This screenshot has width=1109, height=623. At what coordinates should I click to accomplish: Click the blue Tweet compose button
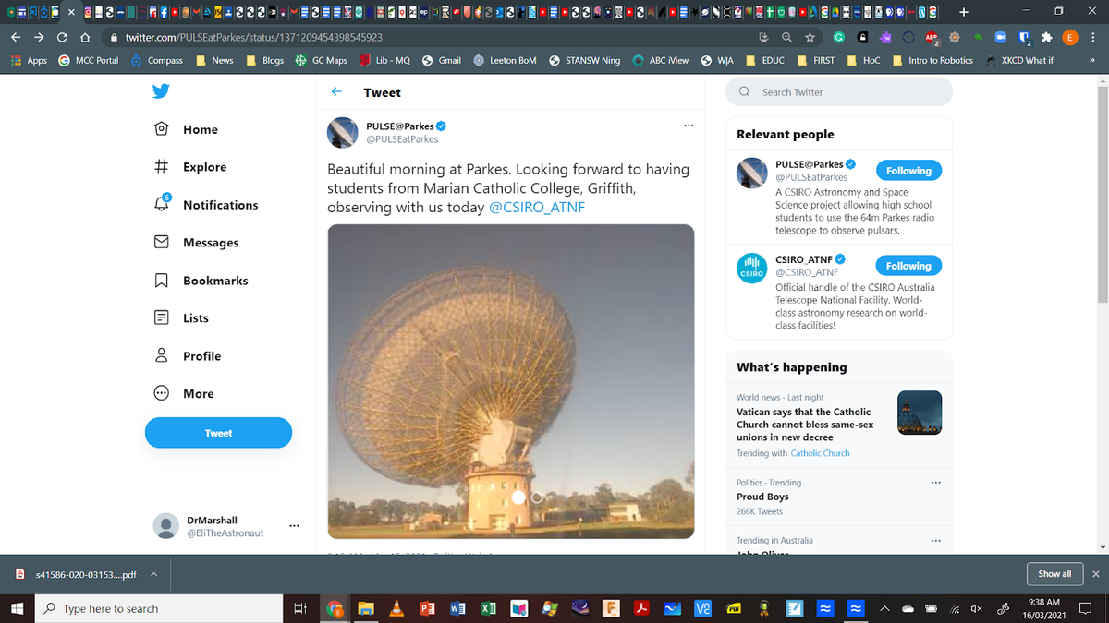coord(218,433)
